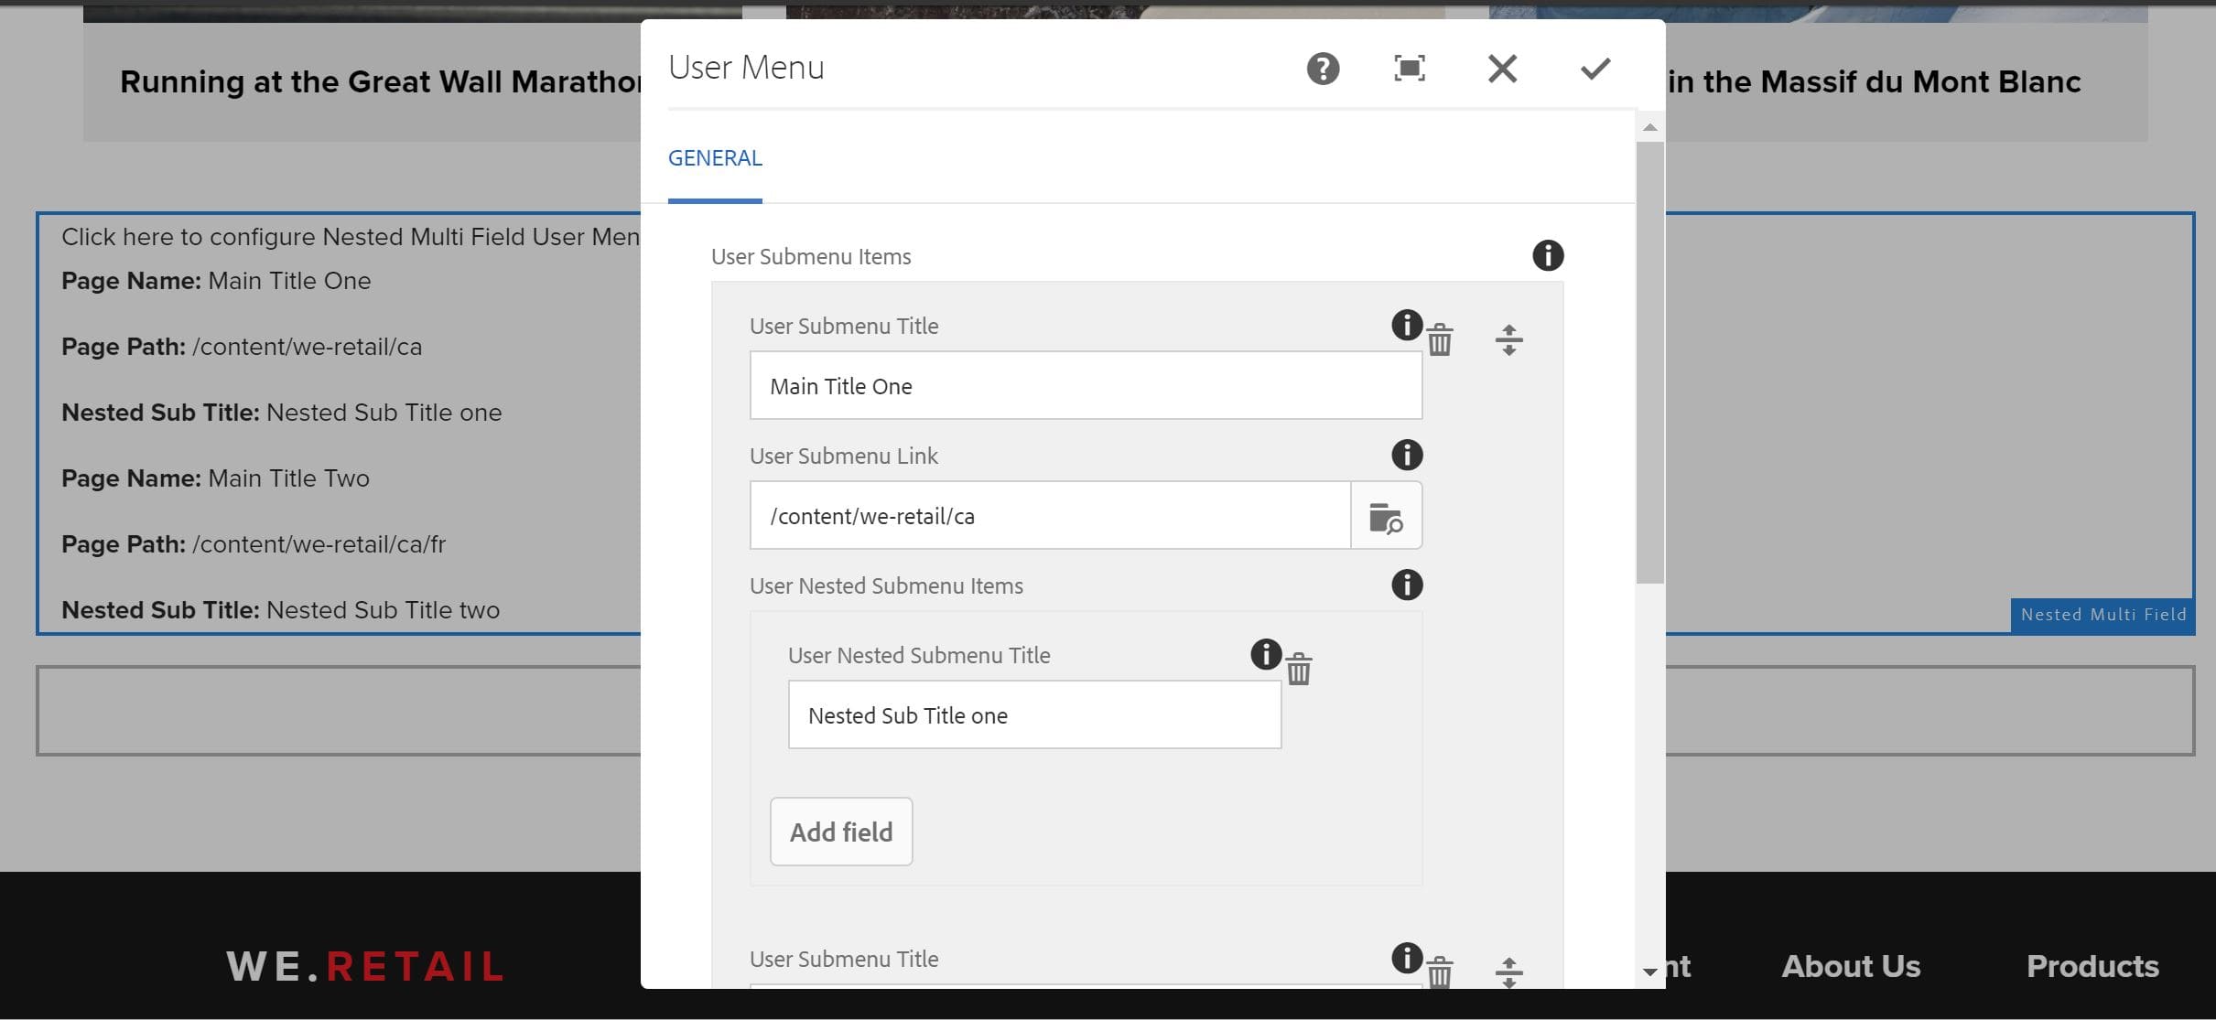Toggle fullscreen mode for the dialog
Image resolution: width=2216 pixels, height=1020 pixels.
pos(1410,69)
